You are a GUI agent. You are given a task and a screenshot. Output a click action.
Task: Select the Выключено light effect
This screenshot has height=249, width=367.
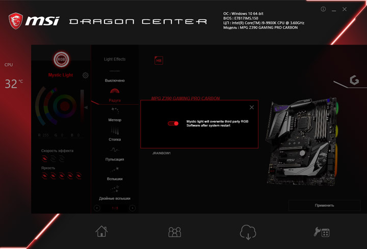(x=115, y=80)
